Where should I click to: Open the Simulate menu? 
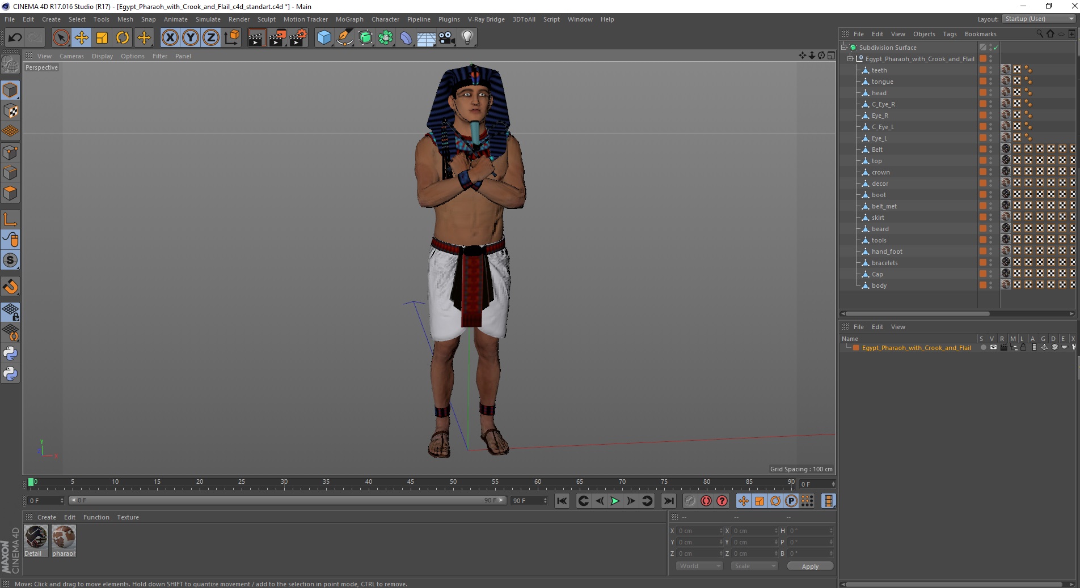click(x=208, y=19)
